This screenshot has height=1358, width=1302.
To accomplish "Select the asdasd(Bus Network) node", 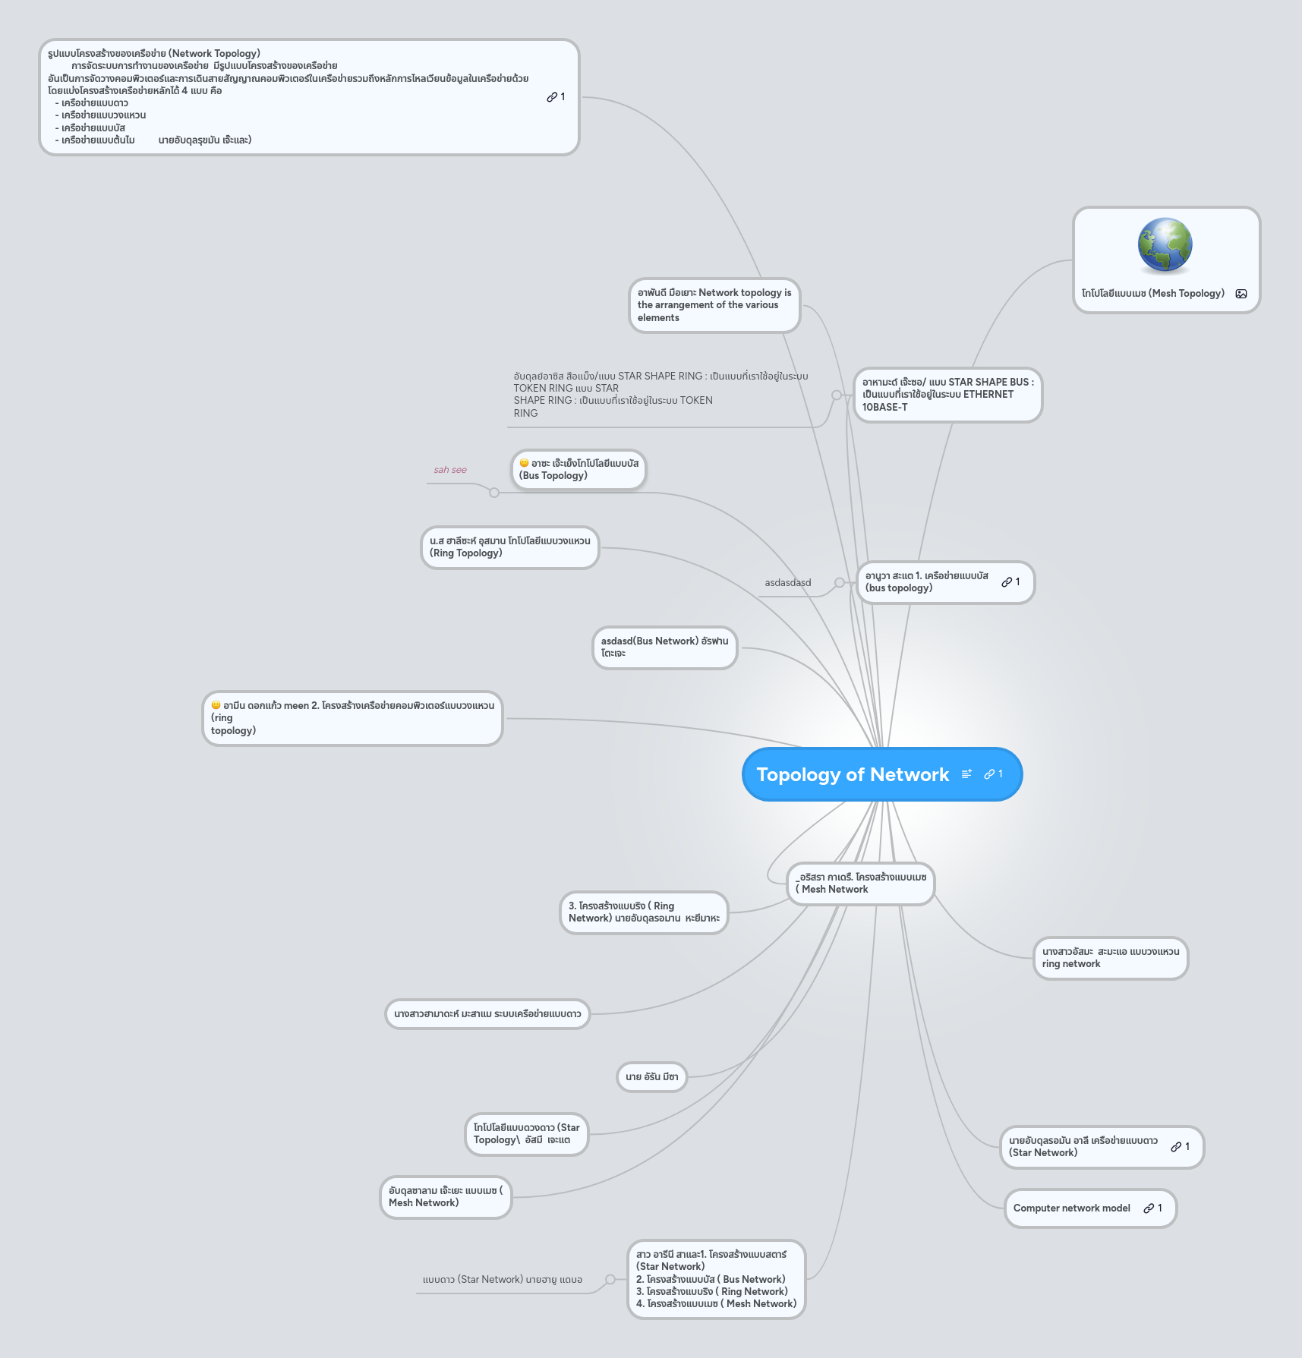I will click(x=665, y=647).
